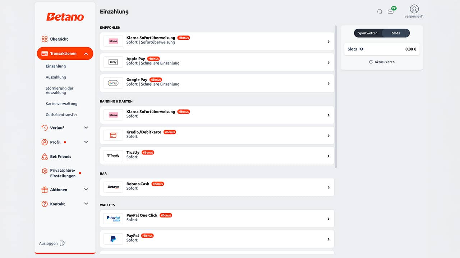Click the Verlauf history clock icon
This screenshot has height=258, width=460.
click(x=45, y=128)
